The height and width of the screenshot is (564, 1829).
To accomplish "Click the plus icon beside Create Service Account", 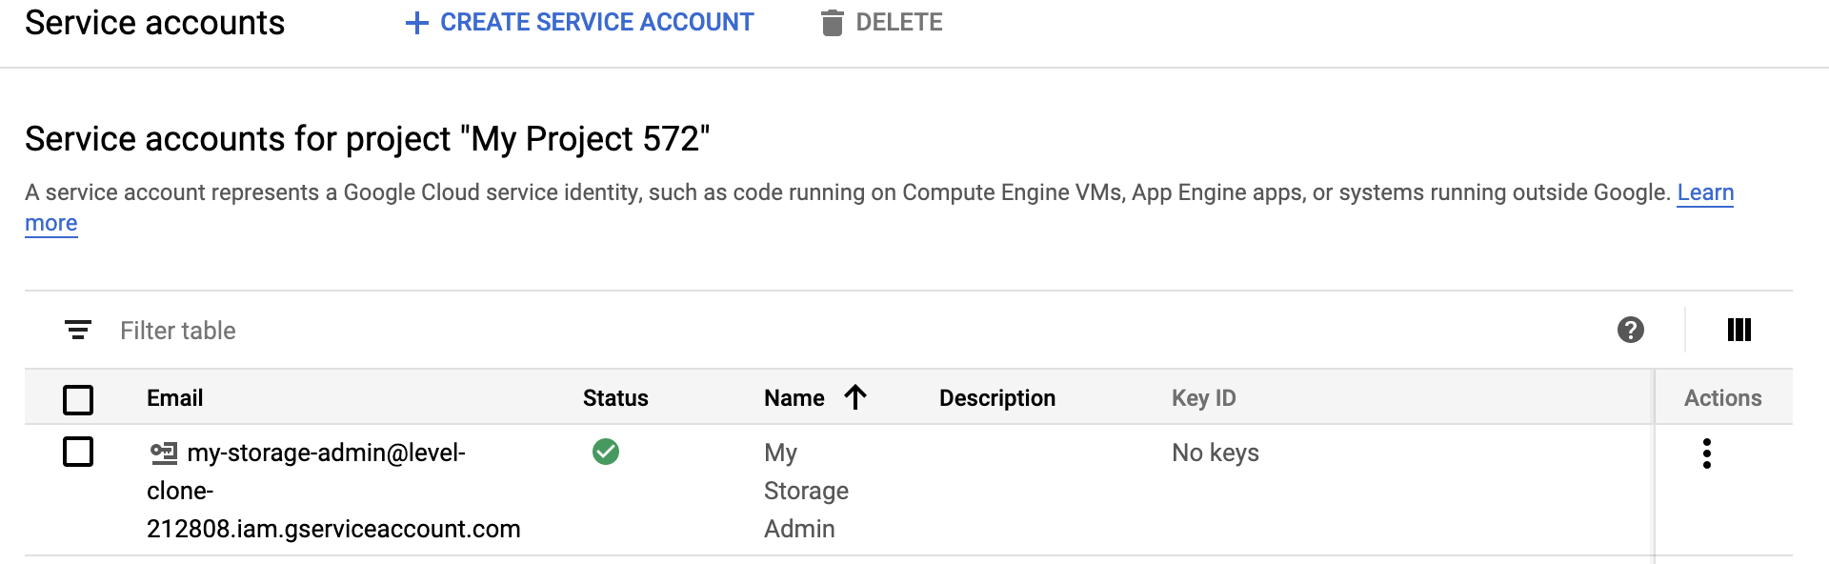I will (417, 23).
